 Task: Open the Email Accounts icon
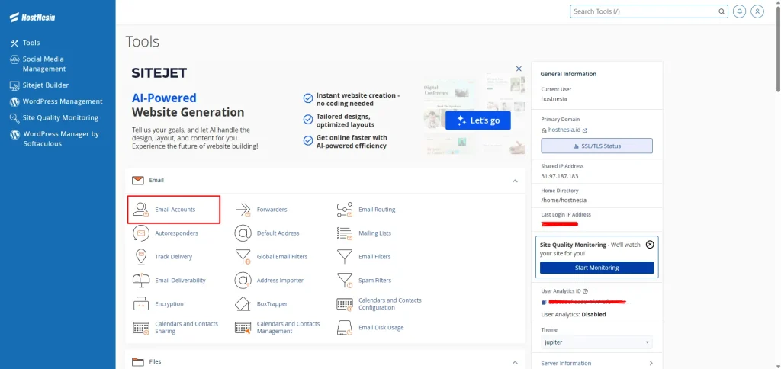(141, 210)
